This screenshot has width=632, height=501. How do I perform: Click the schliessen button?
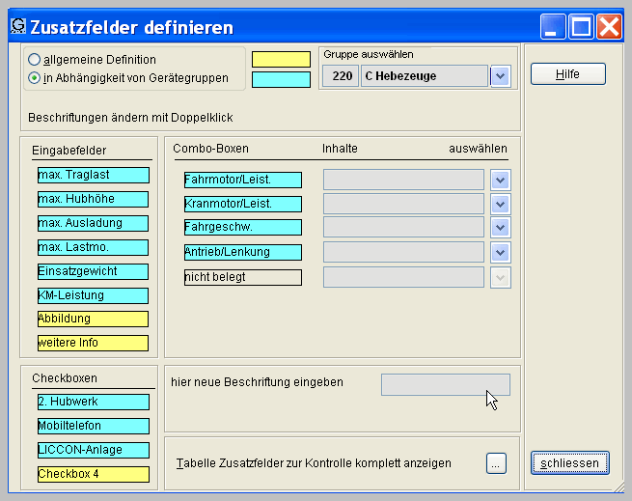pyautogui.click(x=569, y=463)
